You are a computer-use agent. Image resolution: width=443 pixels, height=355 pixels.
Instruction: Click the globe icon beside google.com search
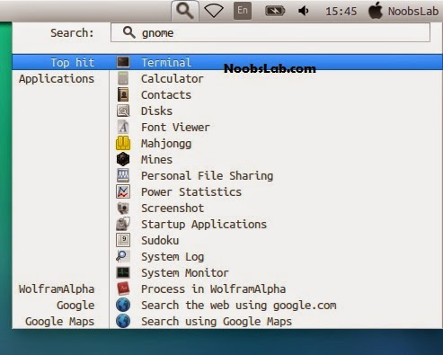coord(123,305)
